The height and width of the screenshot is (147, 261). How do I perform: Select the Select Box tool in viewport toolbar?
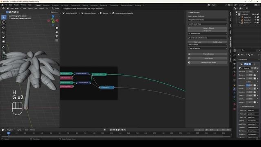click(4, 17)
